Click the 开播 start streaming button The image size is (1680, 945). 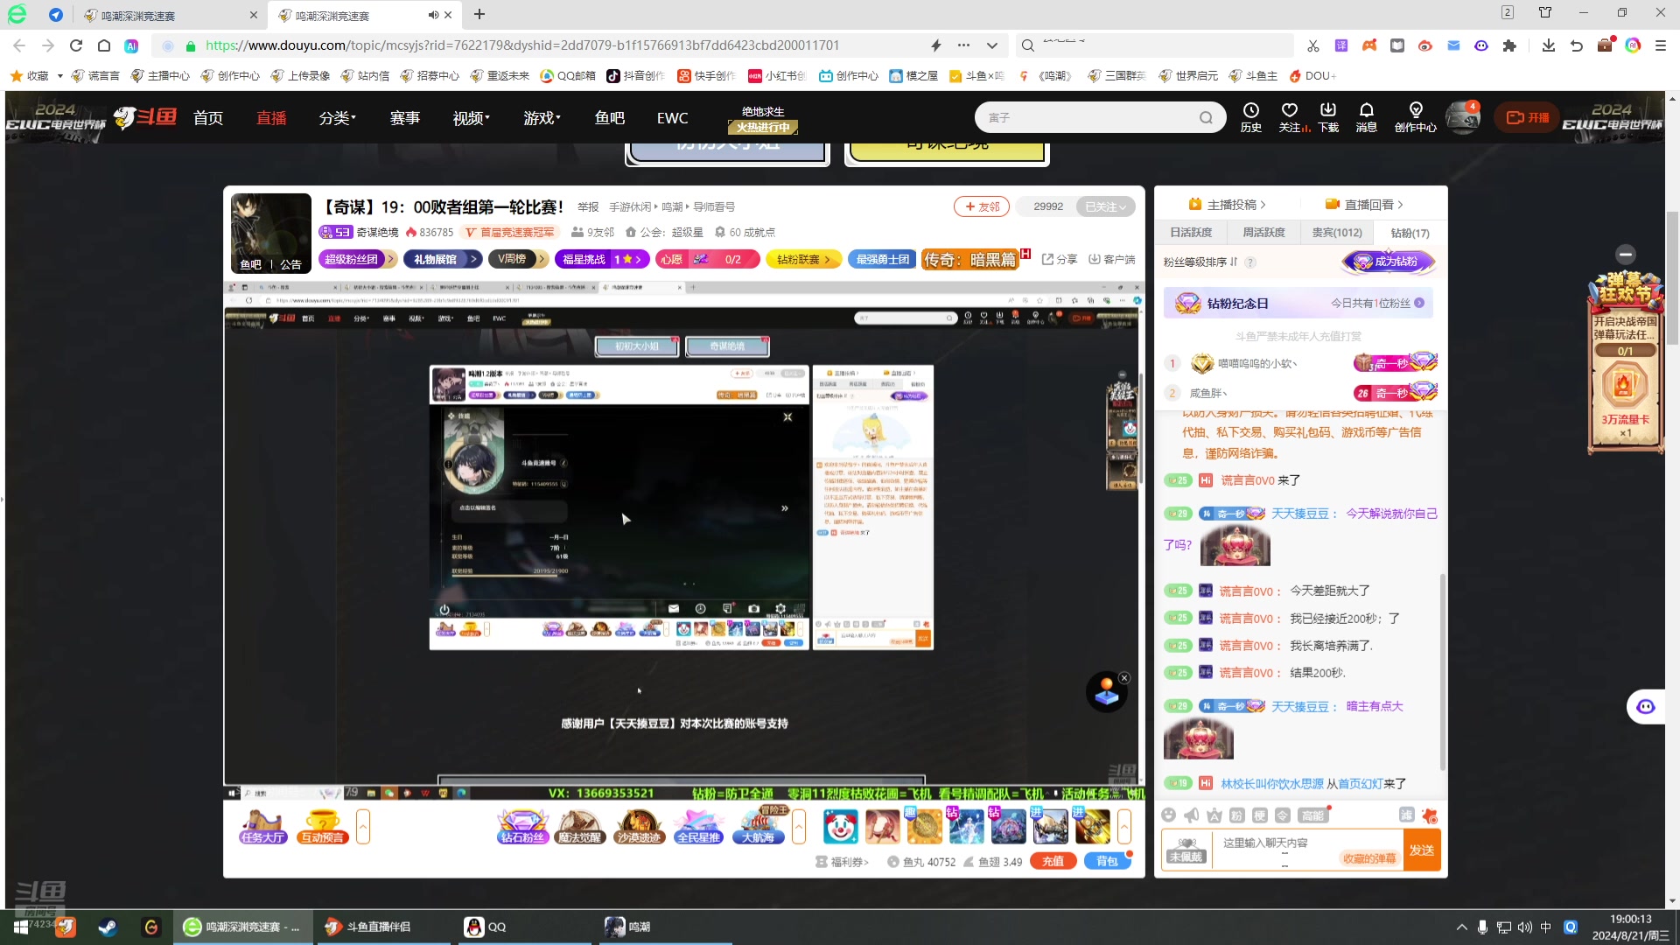[1528, 117]
